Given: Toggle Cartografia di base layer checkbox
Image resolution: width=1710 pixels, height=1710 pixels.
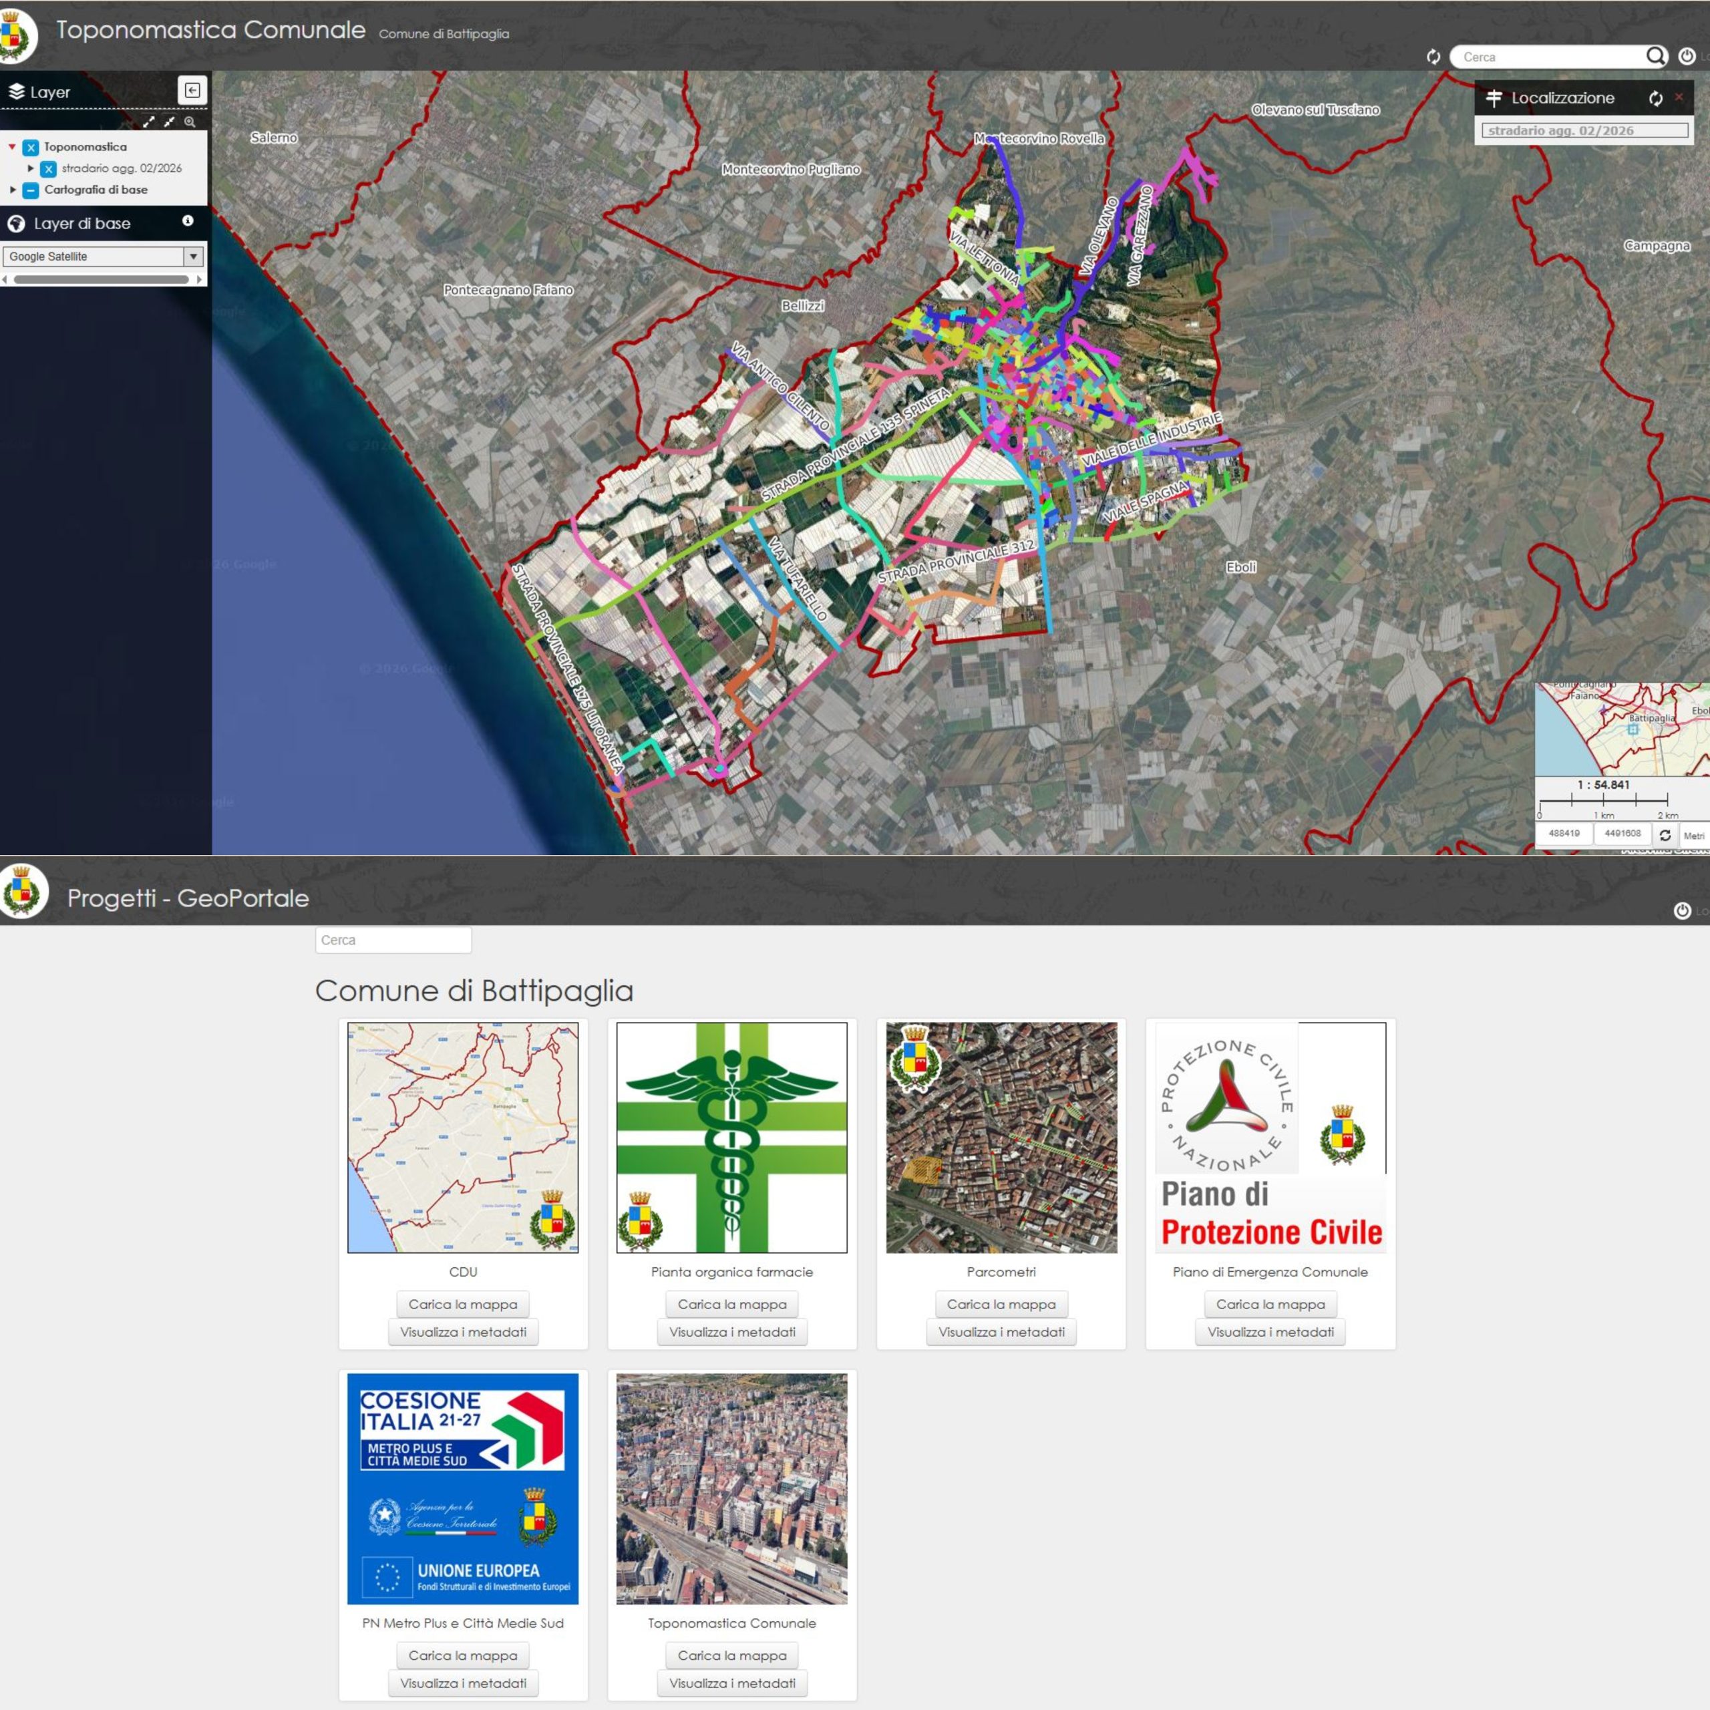Looking at the screenshot, I should [x=31, y=190].
